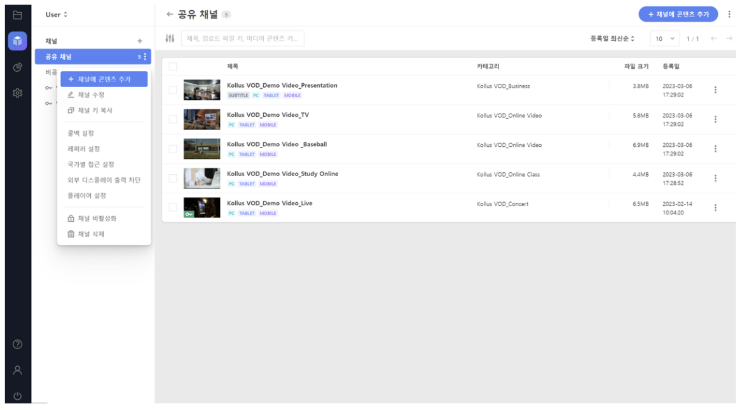The image size is (740, 410).
Task: Open the folder icon in left sidebar
Action: [x=18, y=15]
